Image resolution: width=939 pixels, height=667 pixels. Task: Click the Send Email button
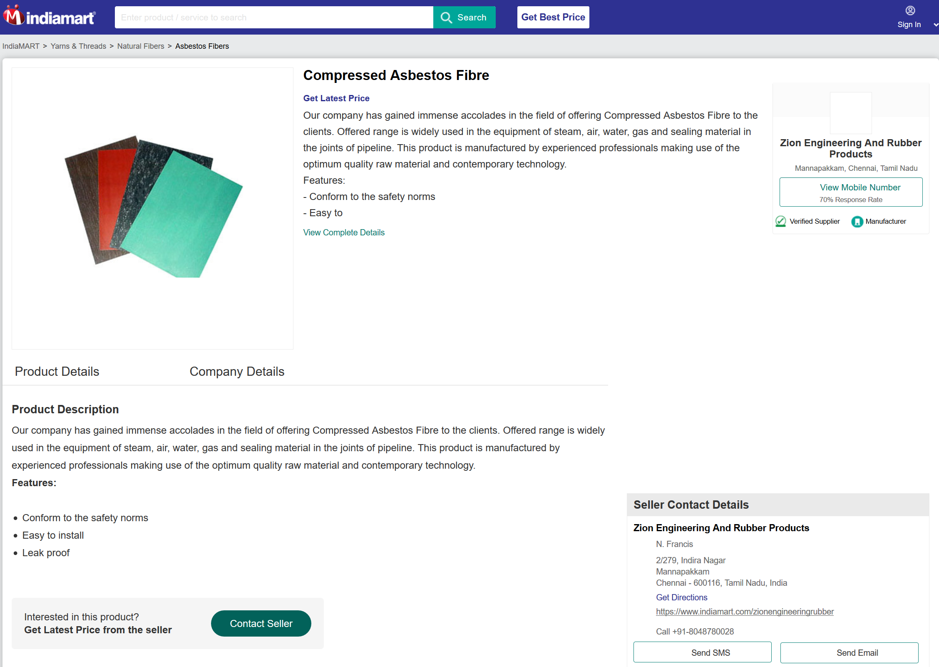[849, 653]
